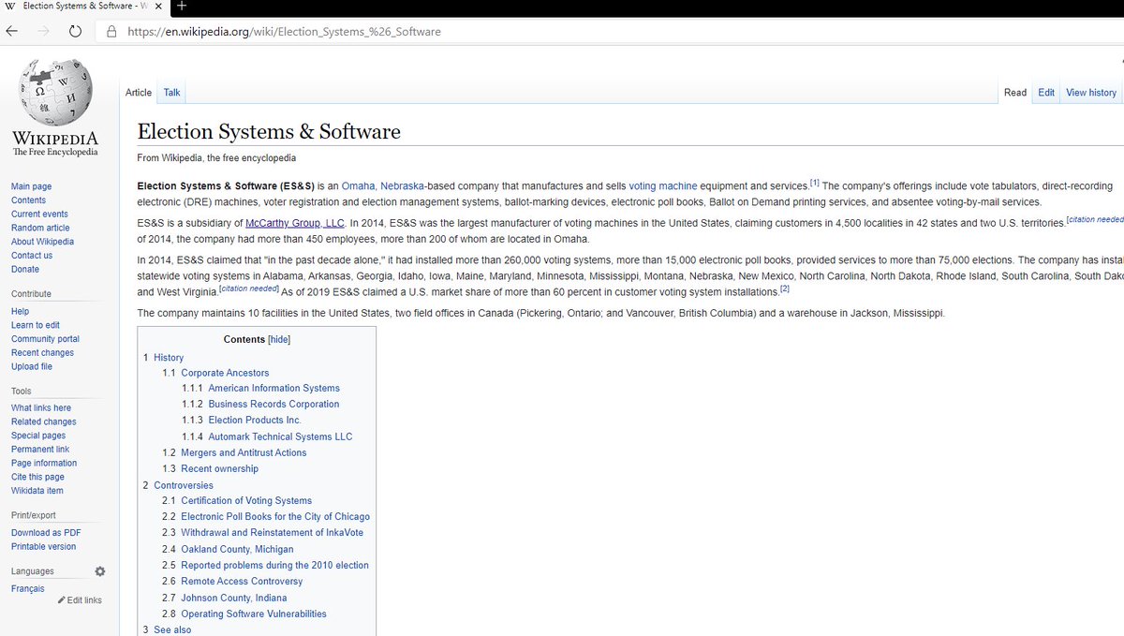Jump to 2 Controversies section
Screen dimensions: 1124x636
point(178,485)
